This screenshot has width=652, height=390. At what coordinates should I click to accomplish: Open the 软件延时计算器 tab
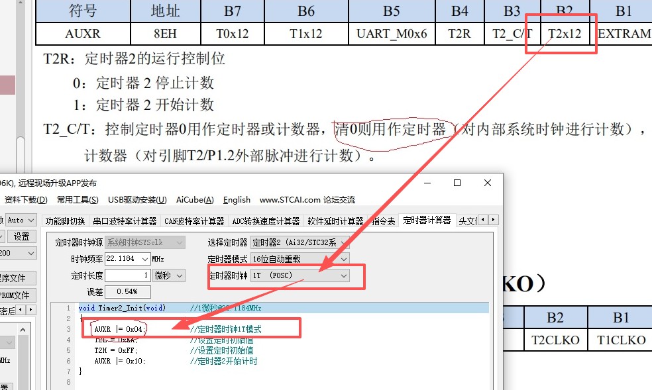335,220
